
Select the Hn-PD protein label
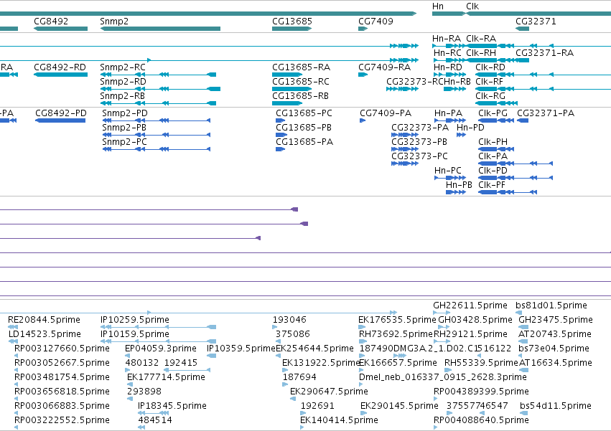[470, 128]
